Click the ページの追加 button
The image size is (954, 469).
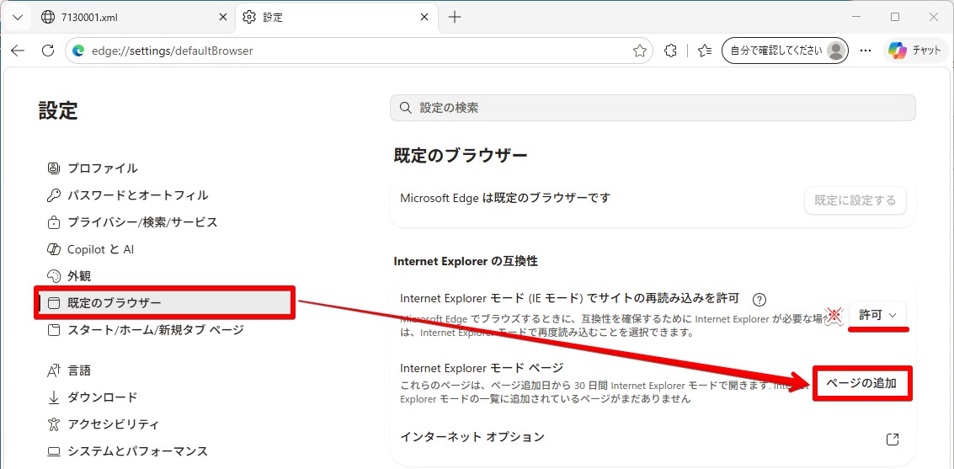(x=863, y=384)
